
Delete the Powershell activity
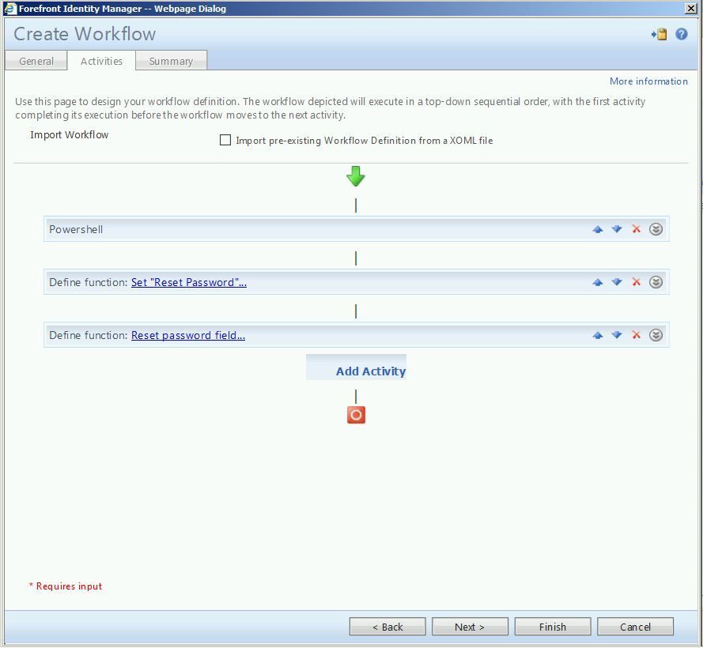tap(637, 229)
